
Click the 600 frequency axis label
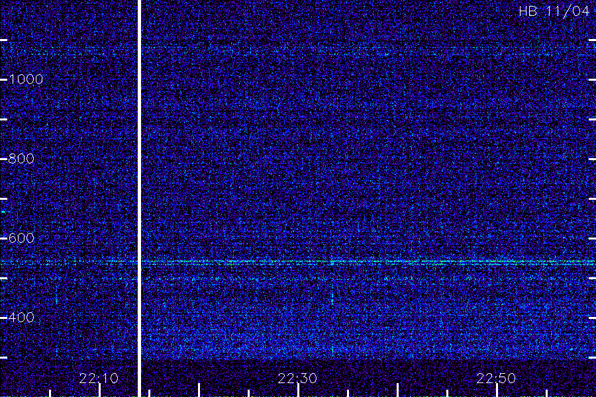click(x=21, y=238)
